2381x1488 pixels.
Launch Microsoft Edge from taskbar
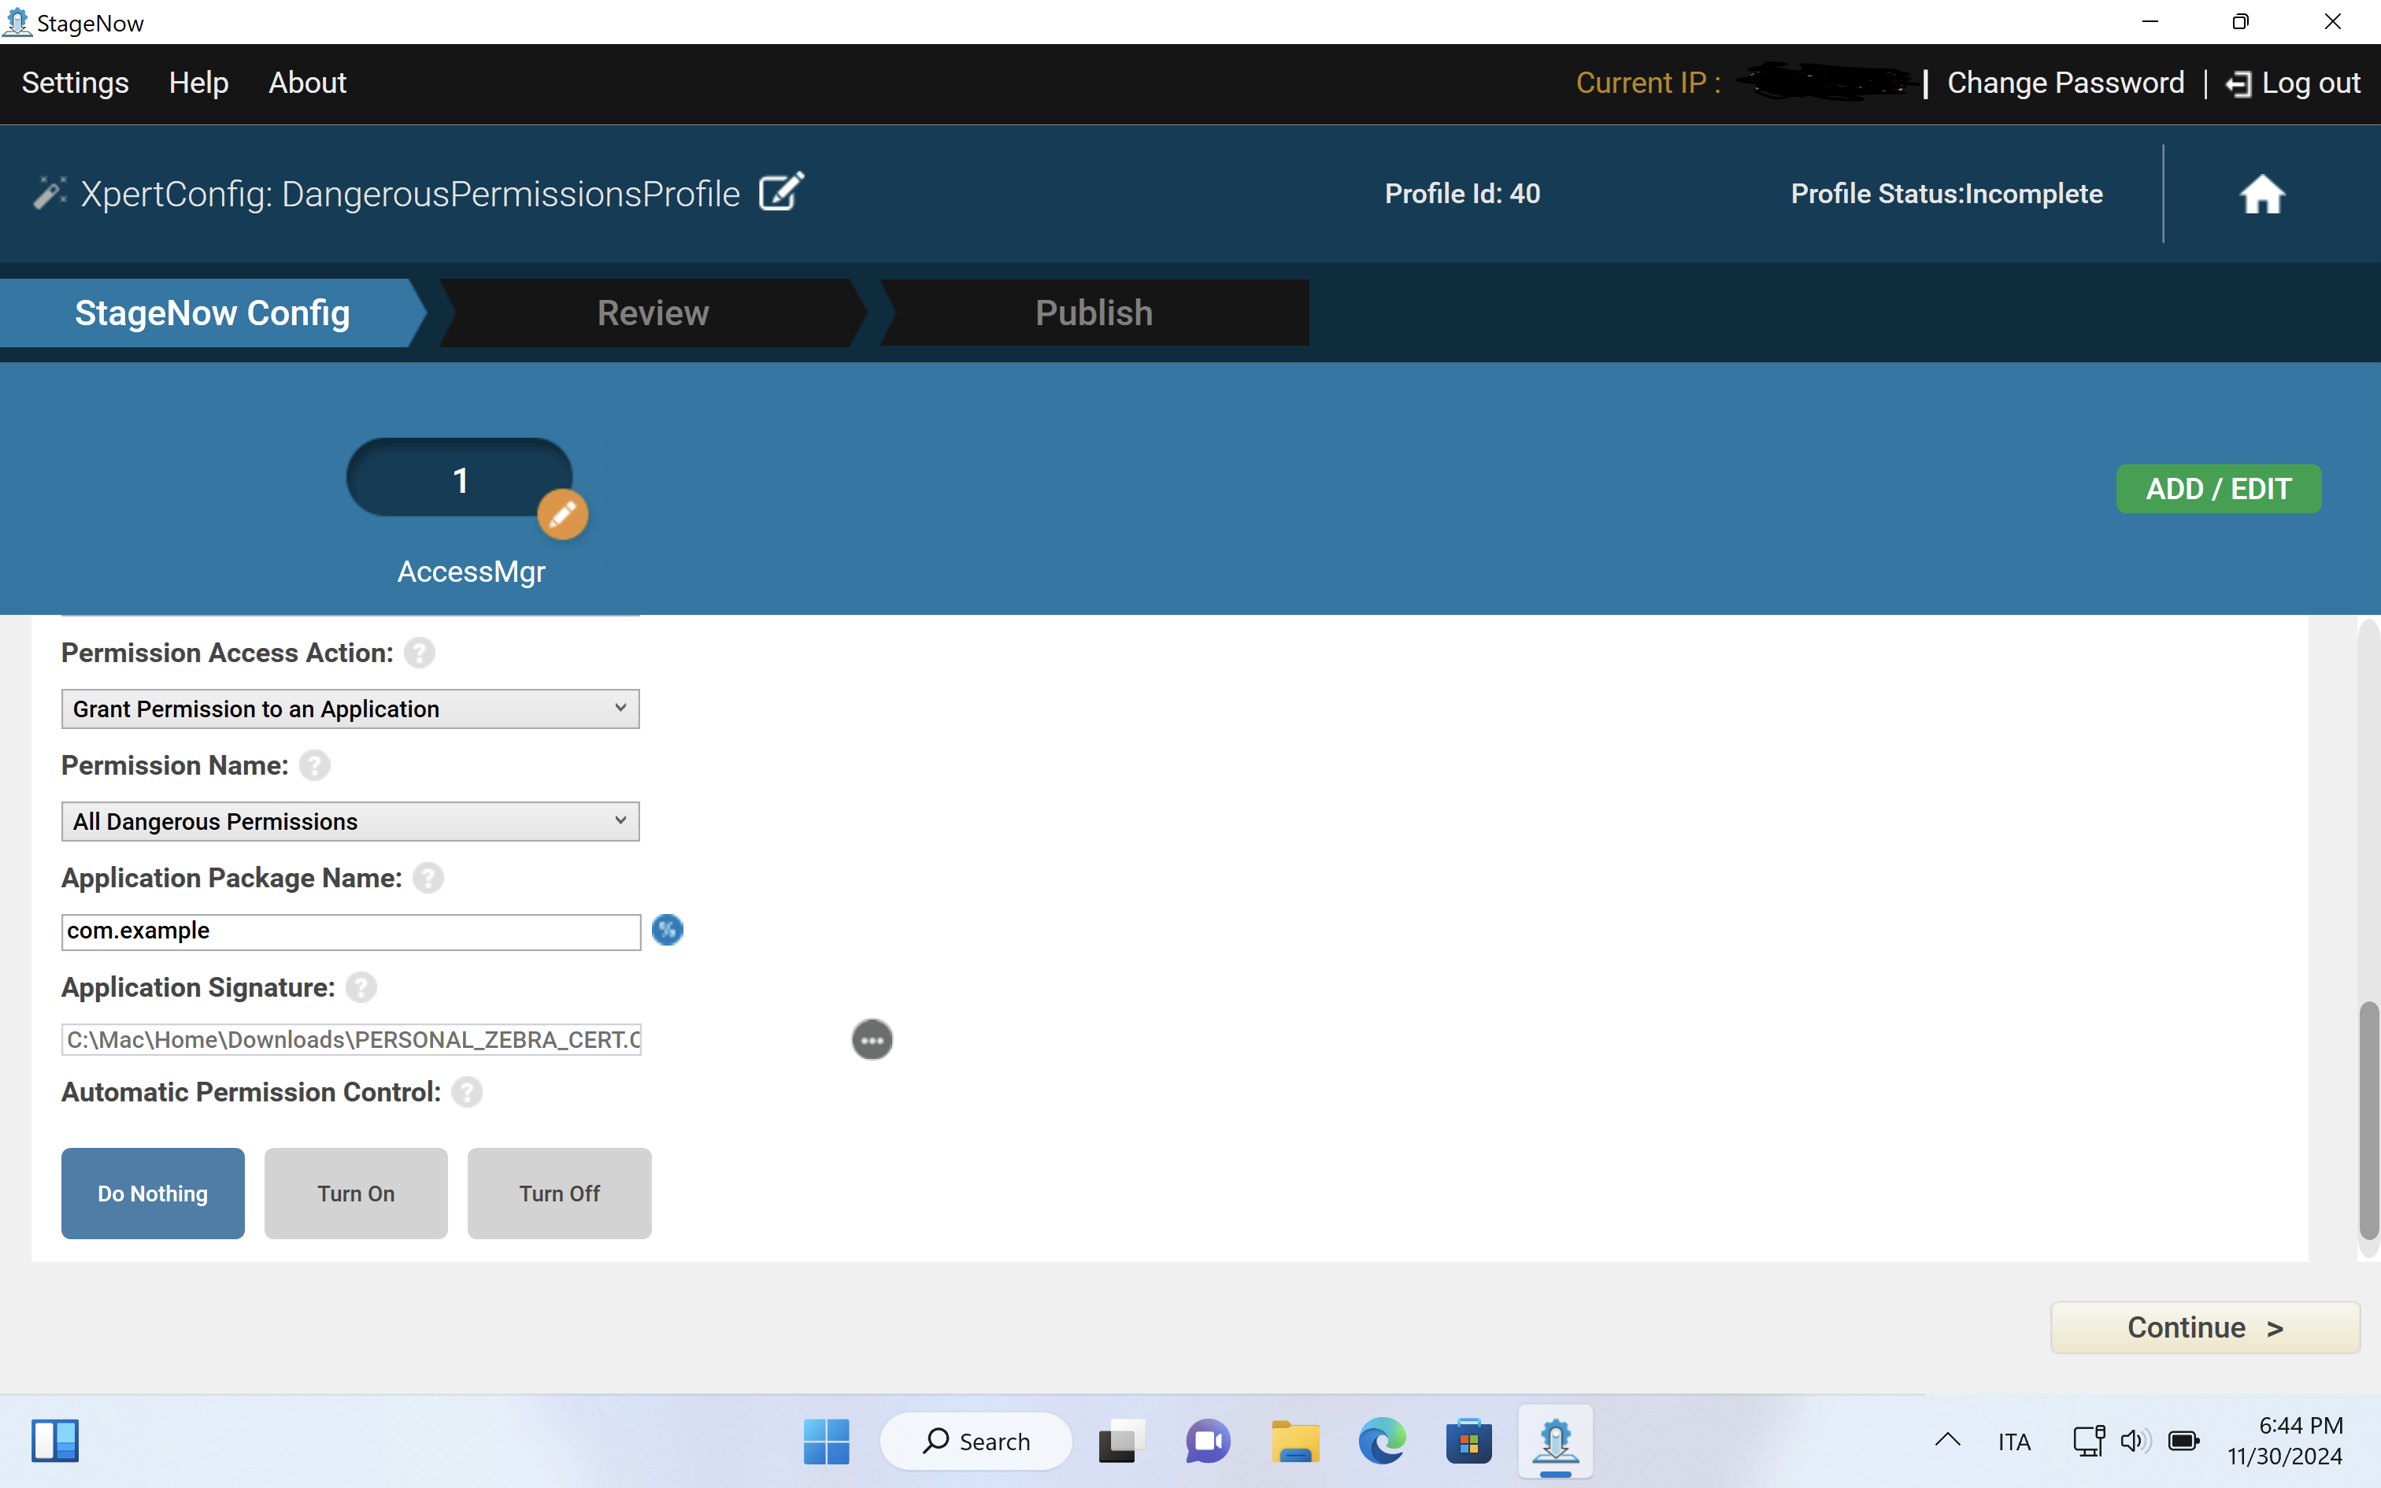[x=1381, y=1441]
